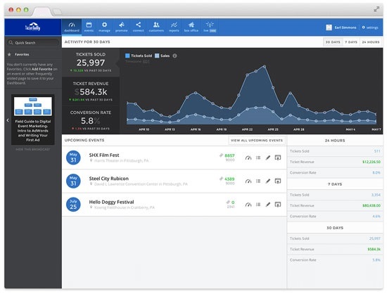Toggle the Tickets Sold legend swatch

pyautogui.click(x=127, y=56)
